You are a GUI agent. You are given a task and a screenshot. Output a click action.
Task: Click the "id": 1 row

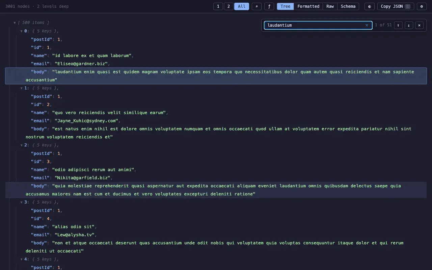[216, 48]
